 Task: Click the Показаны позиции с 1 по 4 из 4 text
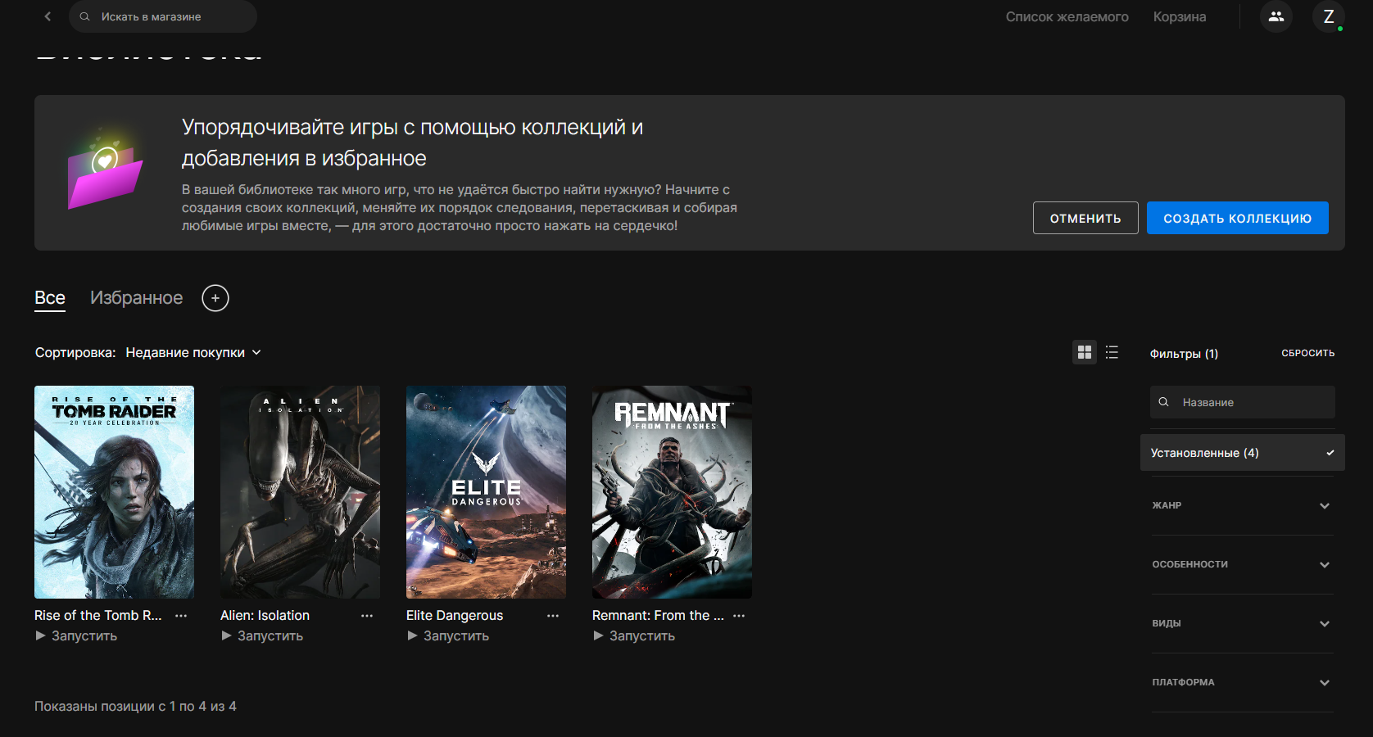pos(135,706)
